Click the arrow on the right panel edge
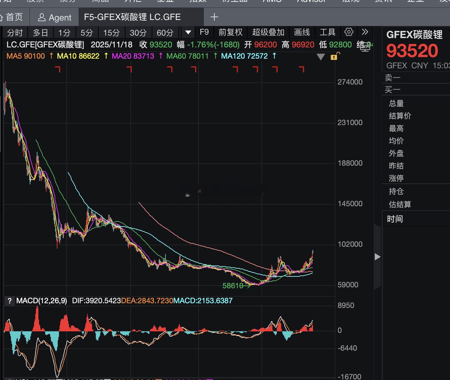Image resolution: width=450 pixels, height=380 pixels. click(x=377, y=257)
